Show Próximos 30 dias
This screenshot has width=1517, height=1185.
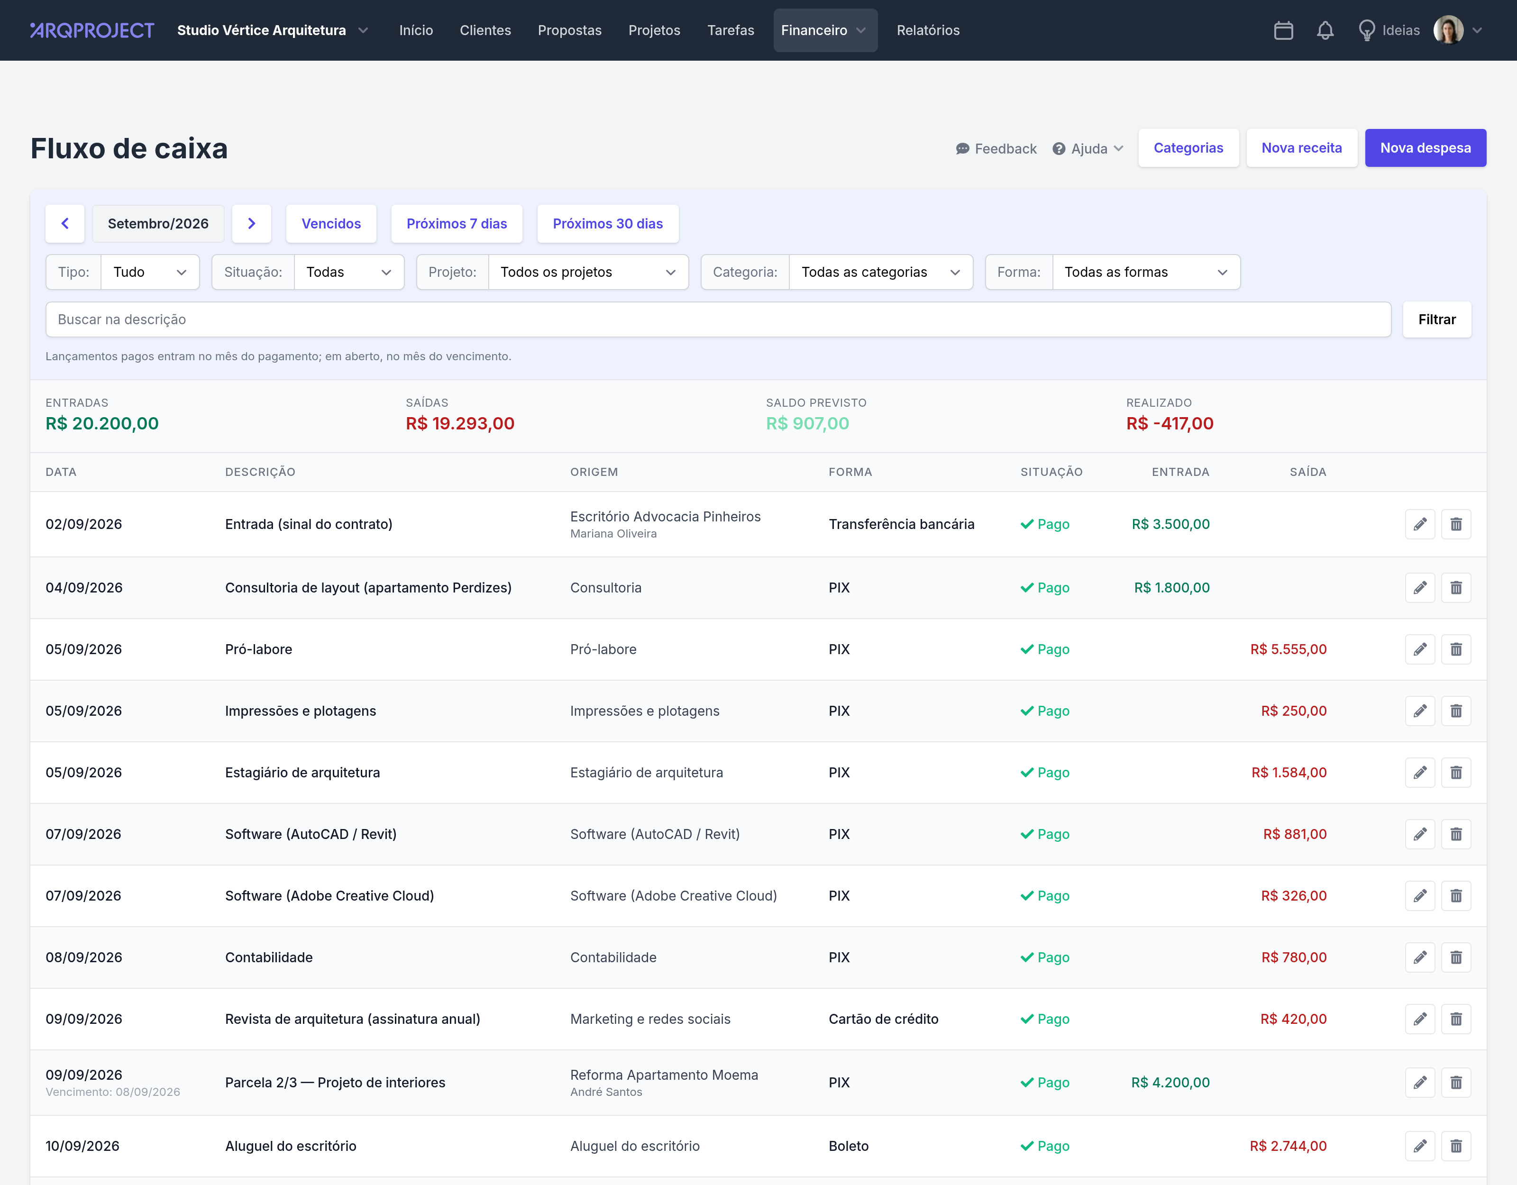607,224
